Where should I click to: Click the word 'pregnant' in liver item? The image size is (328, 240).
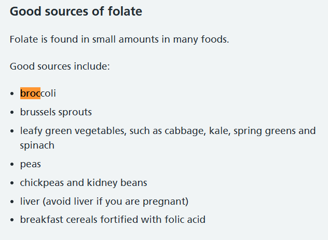click(164, 202)
